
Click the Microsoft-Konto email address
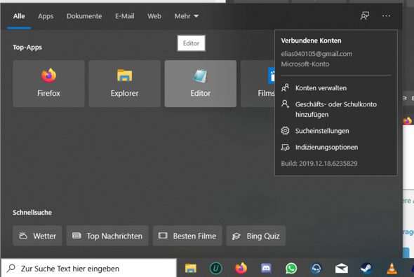[x=316, y=54]
